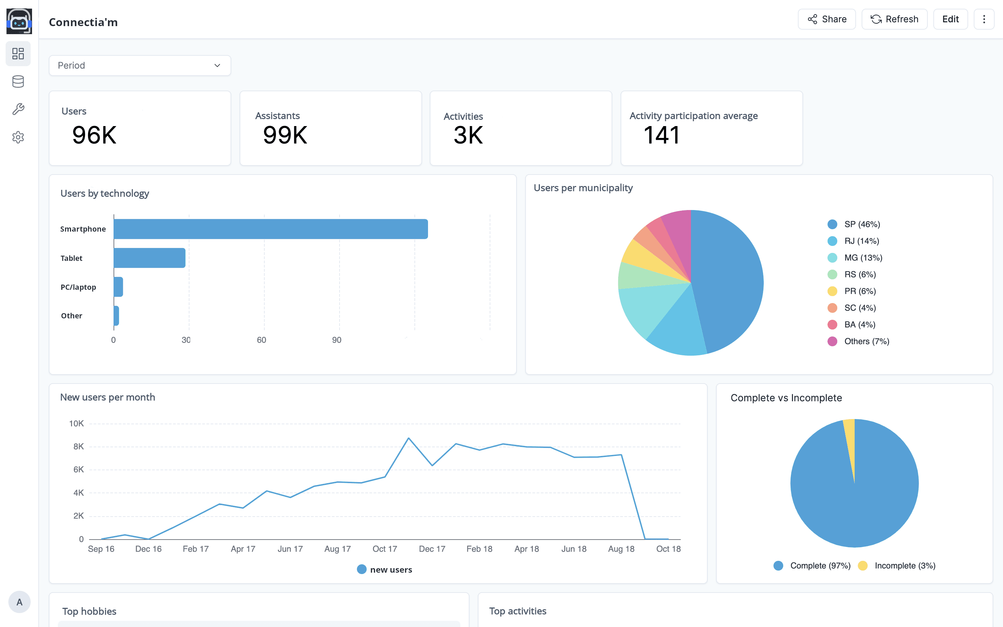Viewport: 1003px width, 627px height.
Task: Click the user avatar labeled A
Action: [20, 602]
